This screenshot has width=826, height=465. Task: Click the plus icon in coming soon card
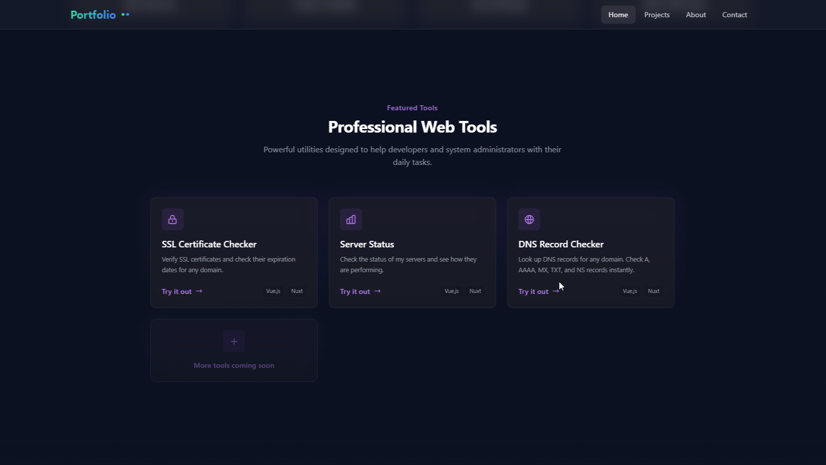(x=234, y=342)
